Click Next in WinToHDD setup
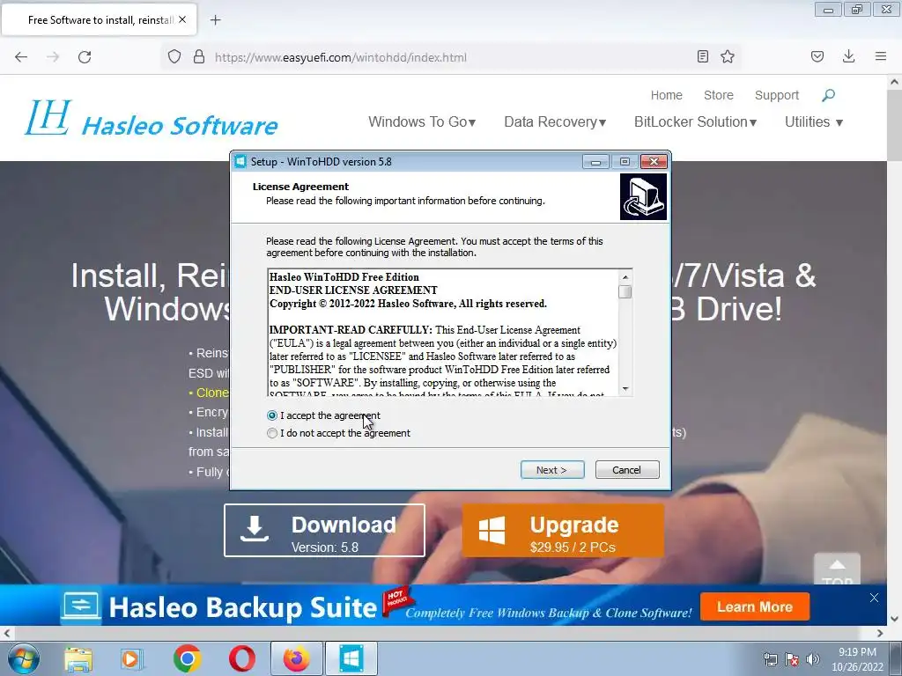Image resolution: width=902 pixels, height=676 pixels. pos(552,470)
